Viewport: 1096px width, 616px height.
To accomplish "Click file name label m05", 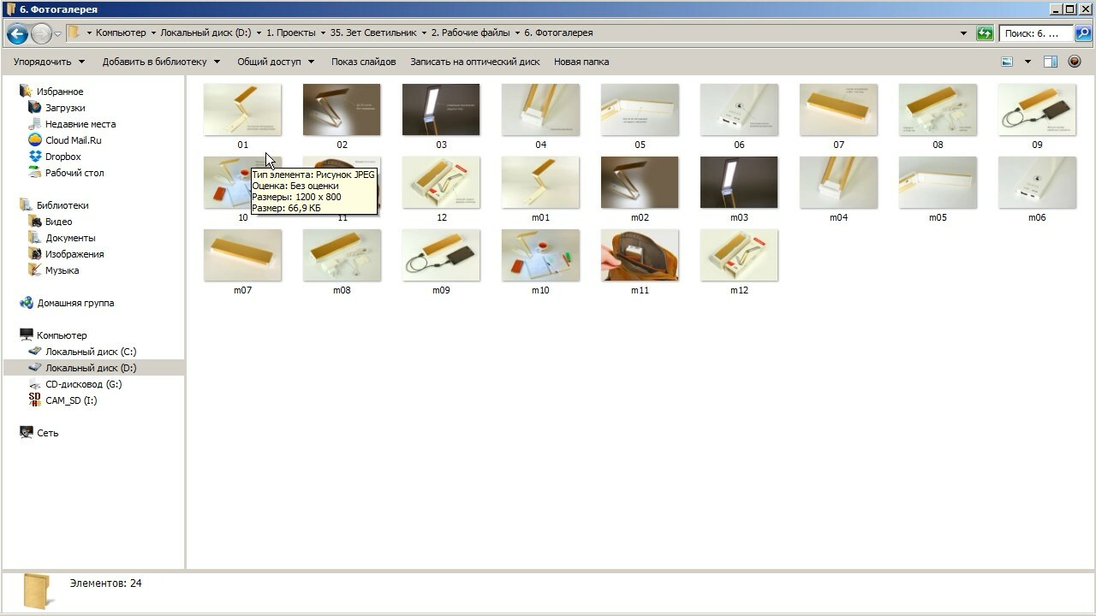I will (938, 217).
